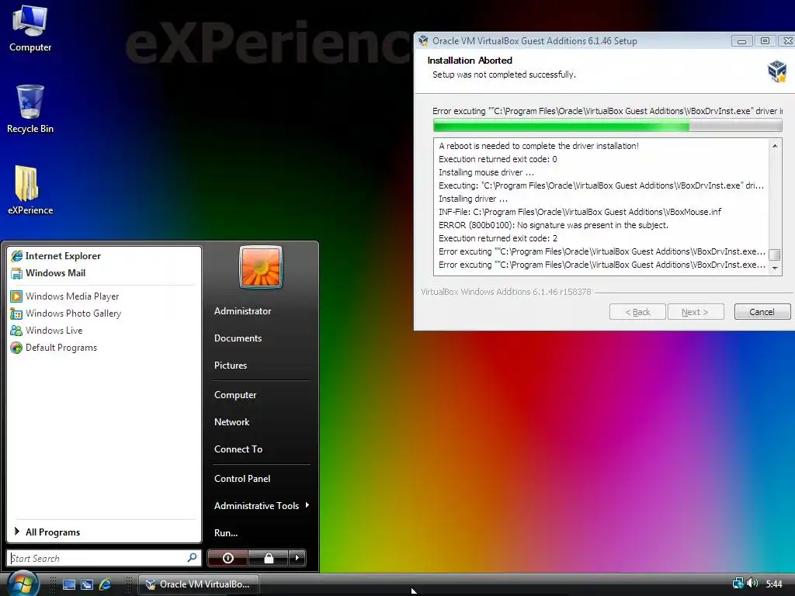Screen dimensions: 795x596
Task: Open the Run... dialog
Action: 226,533
